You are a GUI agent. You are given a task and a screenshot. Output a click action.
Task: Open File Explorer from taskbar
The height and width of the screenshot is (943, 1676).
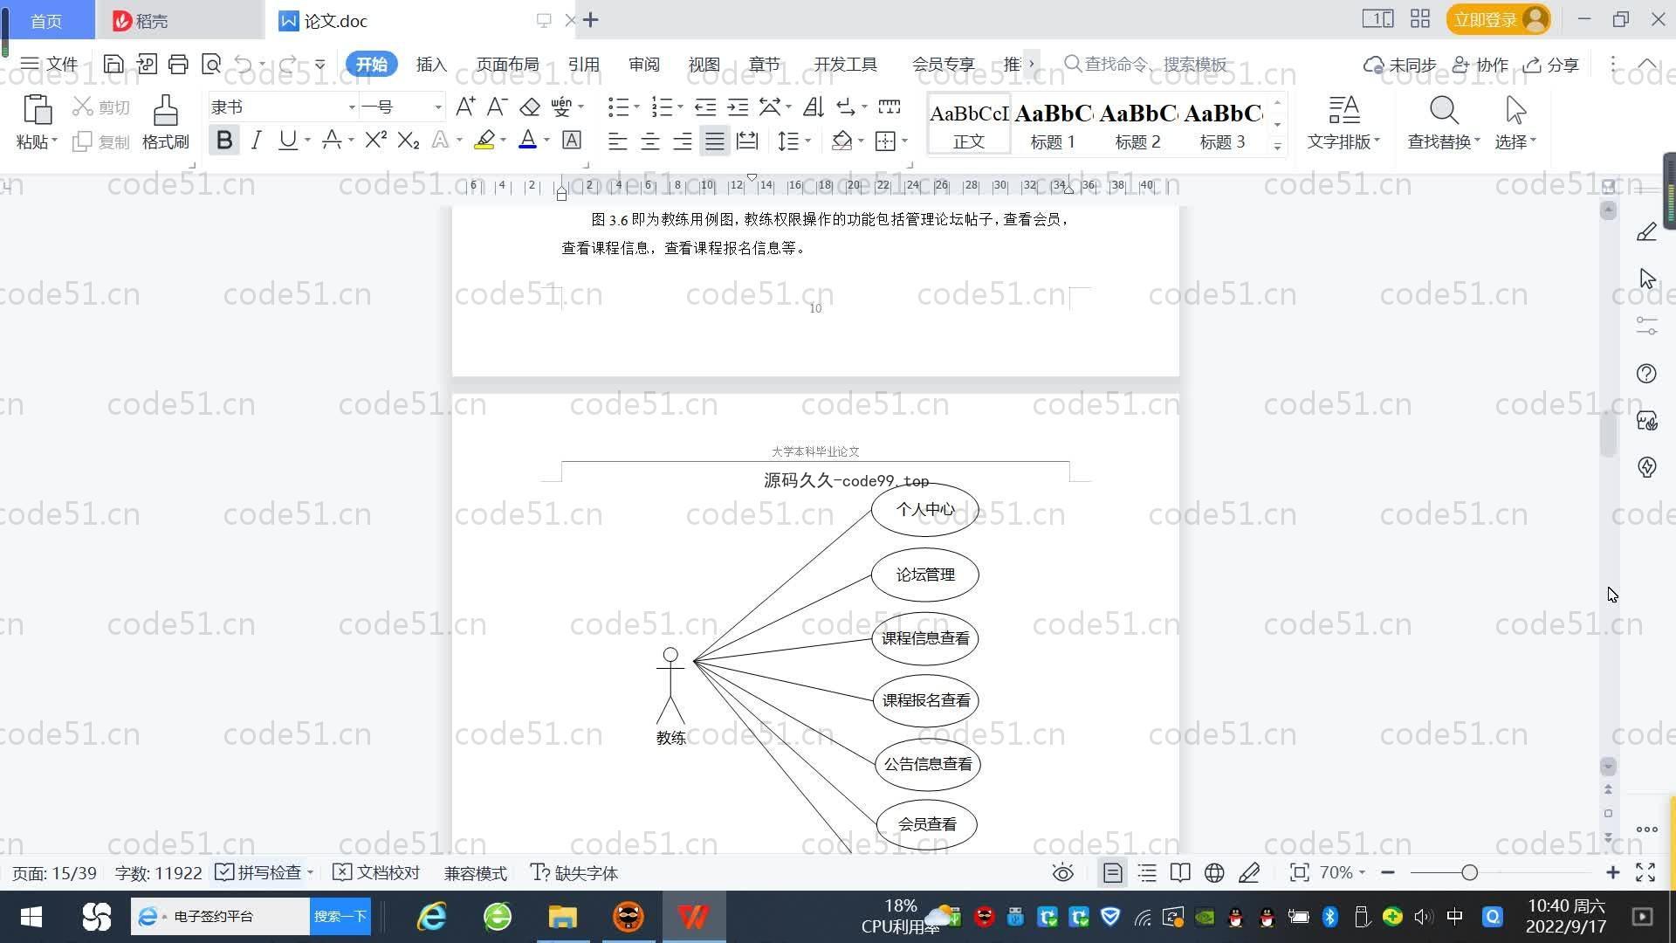click(x=562, y=916)
